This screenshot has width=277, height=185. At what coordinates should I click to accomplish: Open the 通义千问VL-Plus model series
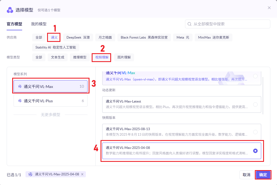(50, 101)
